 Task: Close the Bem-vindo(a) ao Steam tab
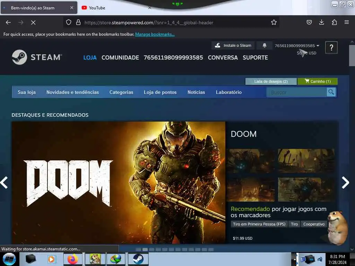pyautogui.click(x=72, y=8)
